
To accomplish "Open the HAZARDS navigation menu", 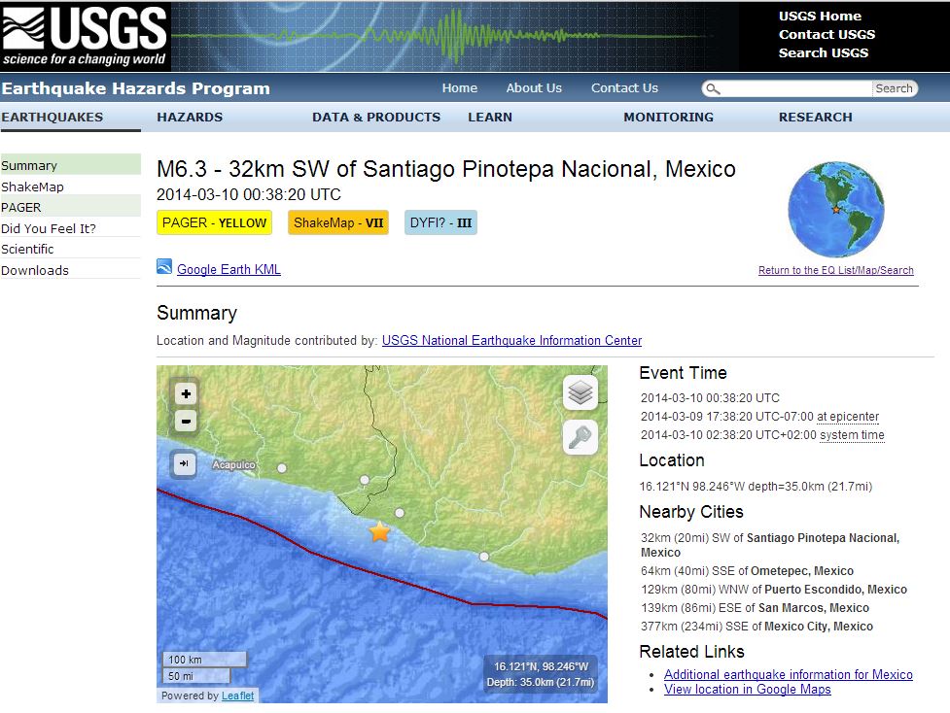I will point(190,118).
